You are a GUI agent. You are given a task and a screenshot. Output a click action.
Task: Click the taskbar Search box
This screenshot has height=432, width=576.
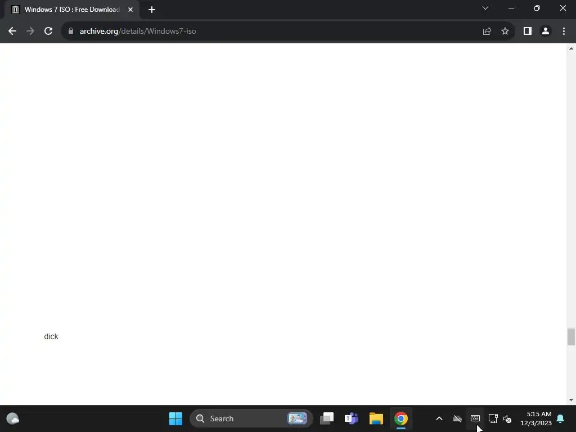click(251, 418)
